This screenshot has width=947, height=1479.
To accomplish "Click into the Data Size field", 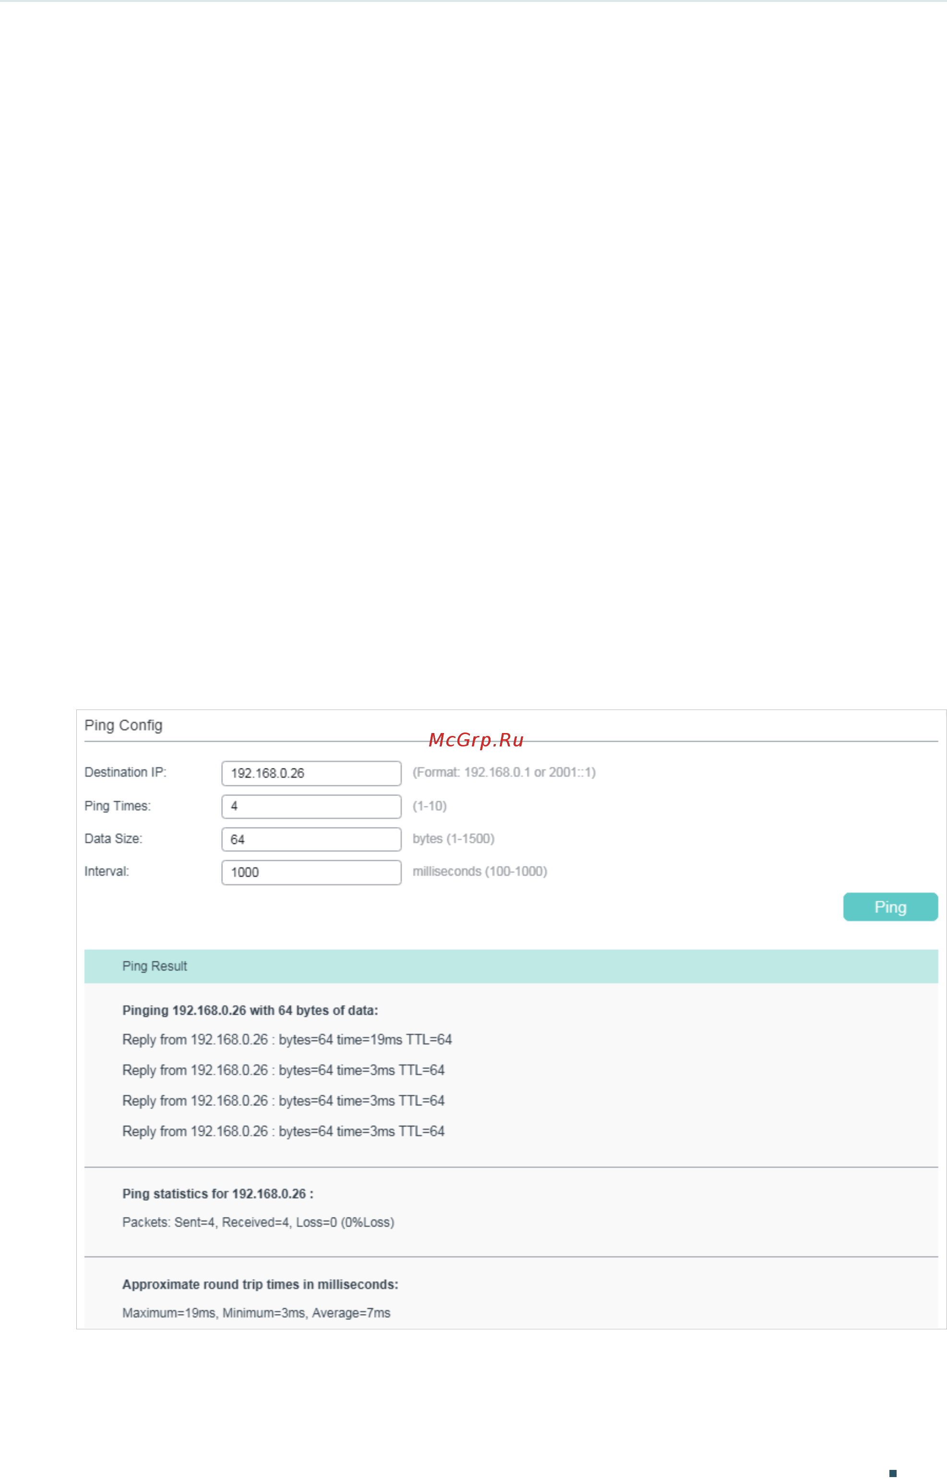I will 311,839.
